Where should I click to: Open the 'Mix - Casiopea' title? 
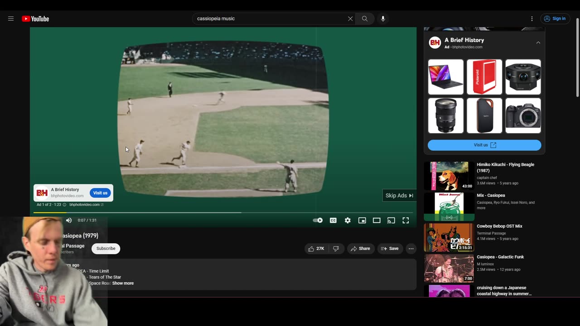pos(491,196)
